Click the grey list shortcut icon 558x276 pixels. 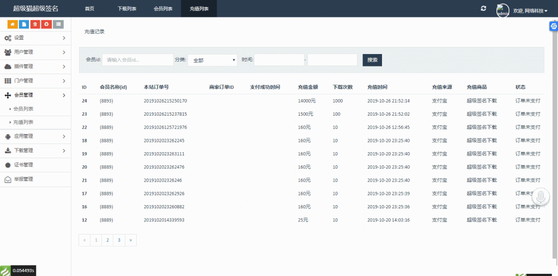[x=58, y=24]
